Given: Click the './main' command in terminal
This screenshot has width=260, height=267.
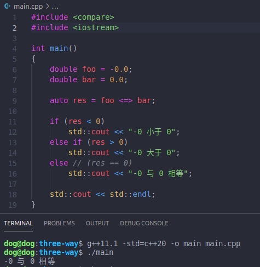Looking at the screenshot, I should [100, 253].
